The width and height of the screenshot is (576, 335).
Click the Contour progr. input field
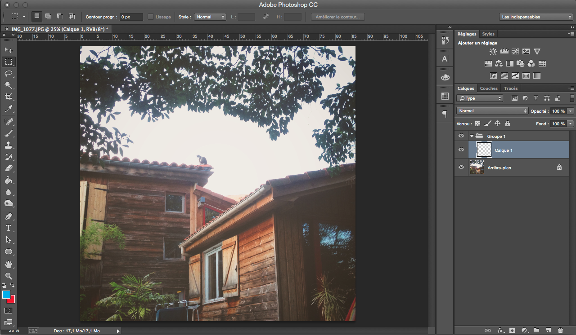[x=131, y=17]
